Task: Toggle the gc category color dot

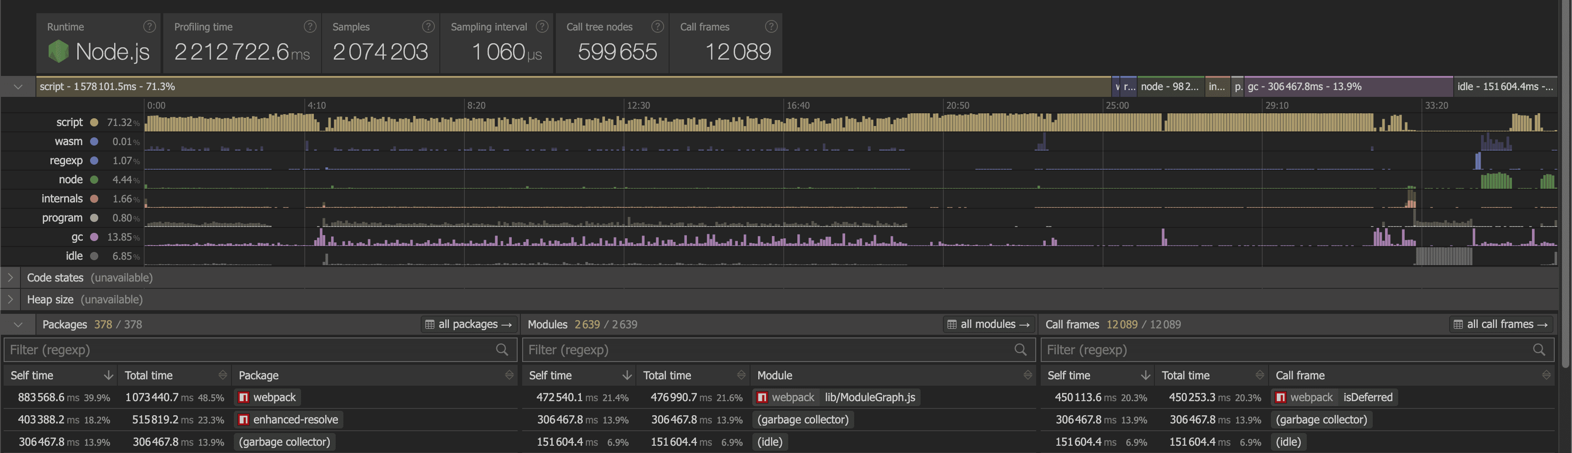Action: tap(94, 237)
